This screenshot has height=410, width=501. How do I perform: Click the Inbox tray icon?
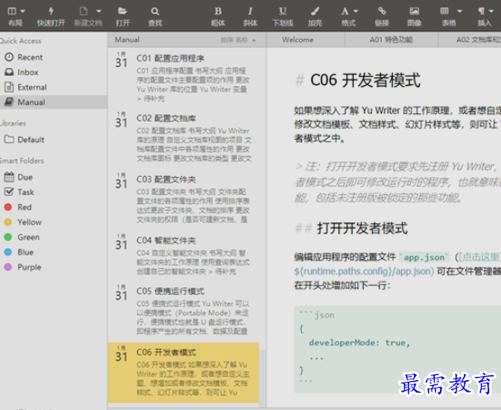(x=9, y=72)
